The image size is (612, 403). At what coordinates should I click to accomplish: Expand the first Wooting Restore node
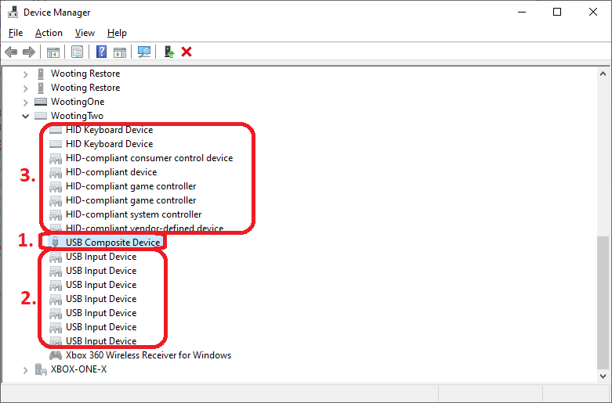26,74
